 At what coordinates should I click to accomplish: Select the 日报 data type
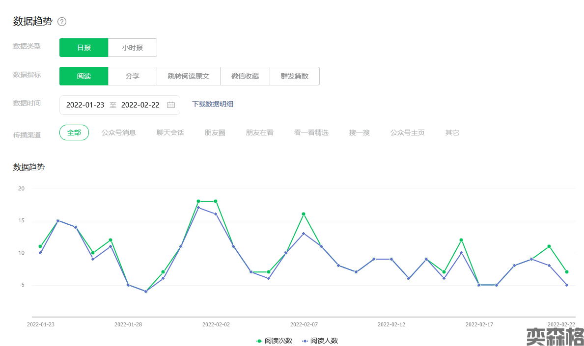(x=83, y=48)
